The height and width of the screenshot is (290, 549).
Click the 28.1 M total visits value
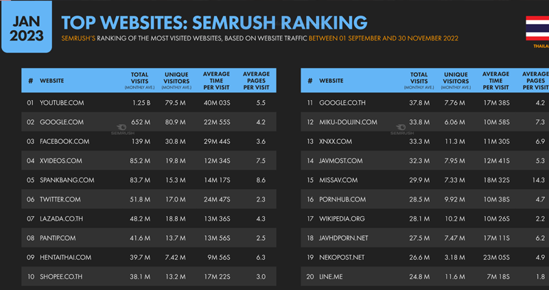click(419, 219)
